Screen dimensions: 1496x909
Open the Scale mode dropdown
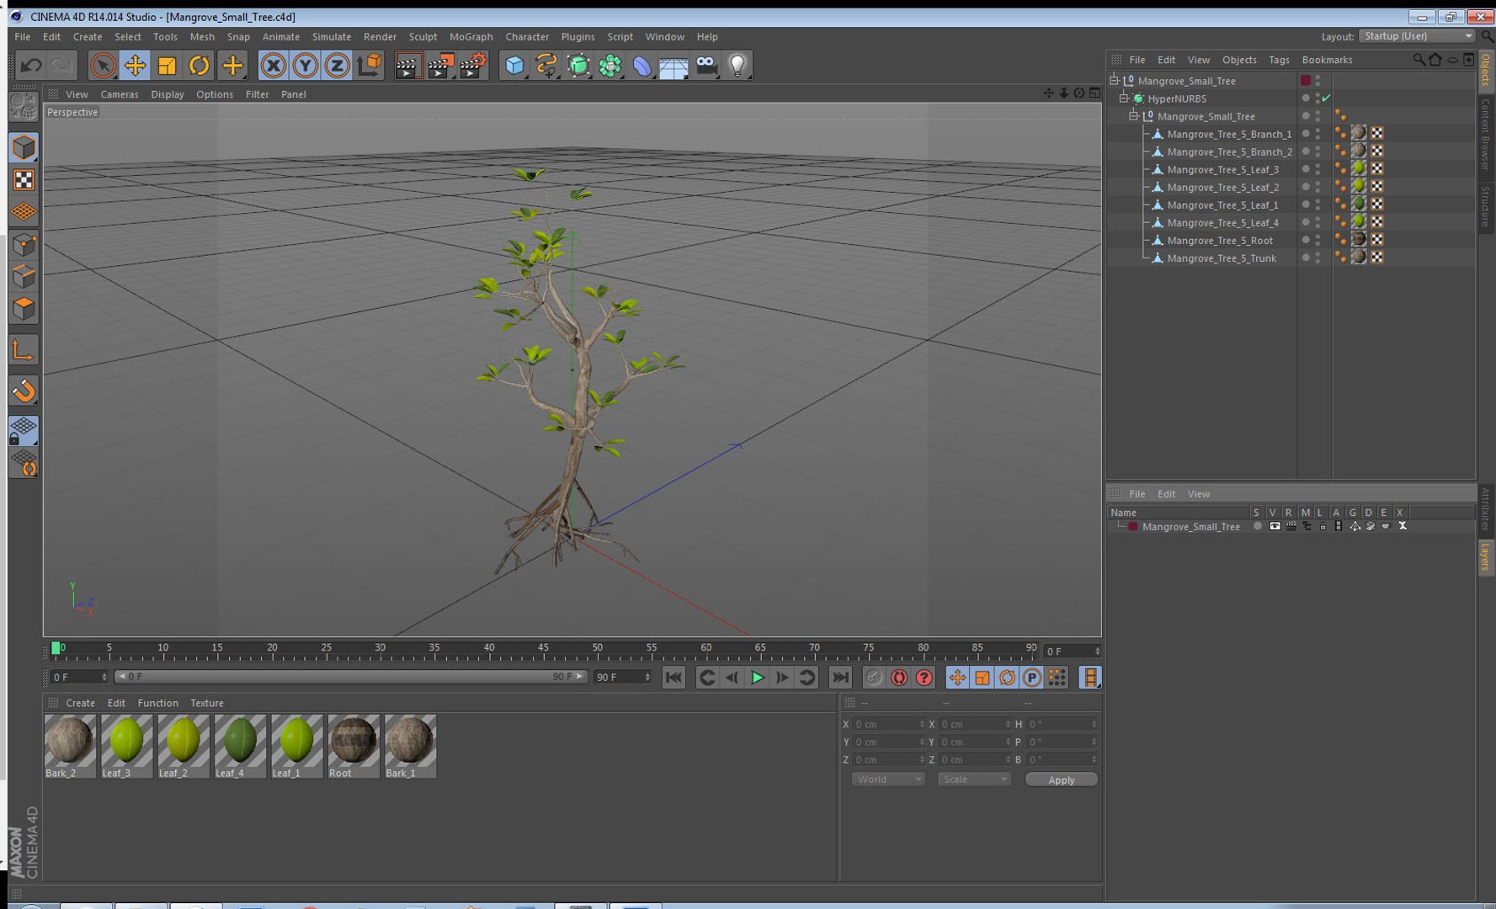974,779
